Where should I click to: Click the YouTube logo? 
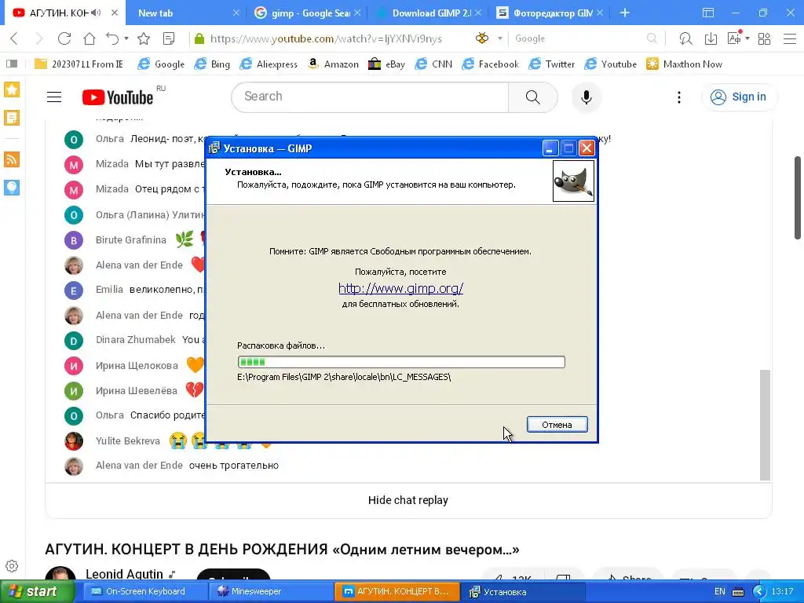pos(118,97)
